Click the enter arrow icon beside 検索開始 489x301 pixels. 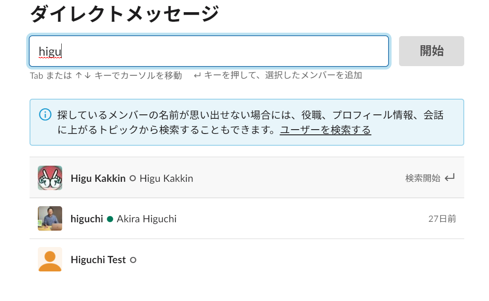[450, 177]
